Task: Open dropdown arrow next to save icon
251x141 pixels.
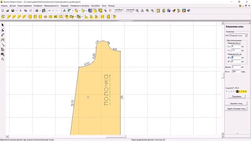Action: click(x=16, y=11)
